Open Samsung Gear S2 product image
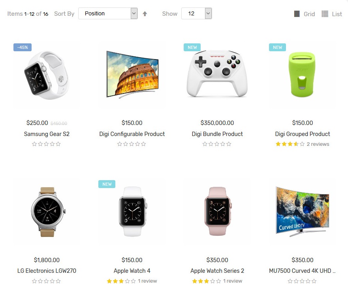The height and width of the screenshot is (300, 348). pyautogui.click(x=47, y=75)
